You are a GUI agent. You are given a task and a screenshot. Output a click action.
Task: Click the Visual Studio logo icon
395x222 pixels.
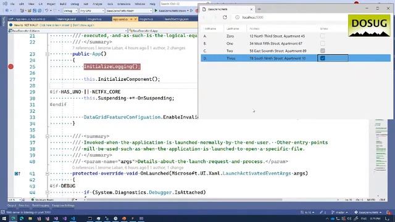(5, 4)
